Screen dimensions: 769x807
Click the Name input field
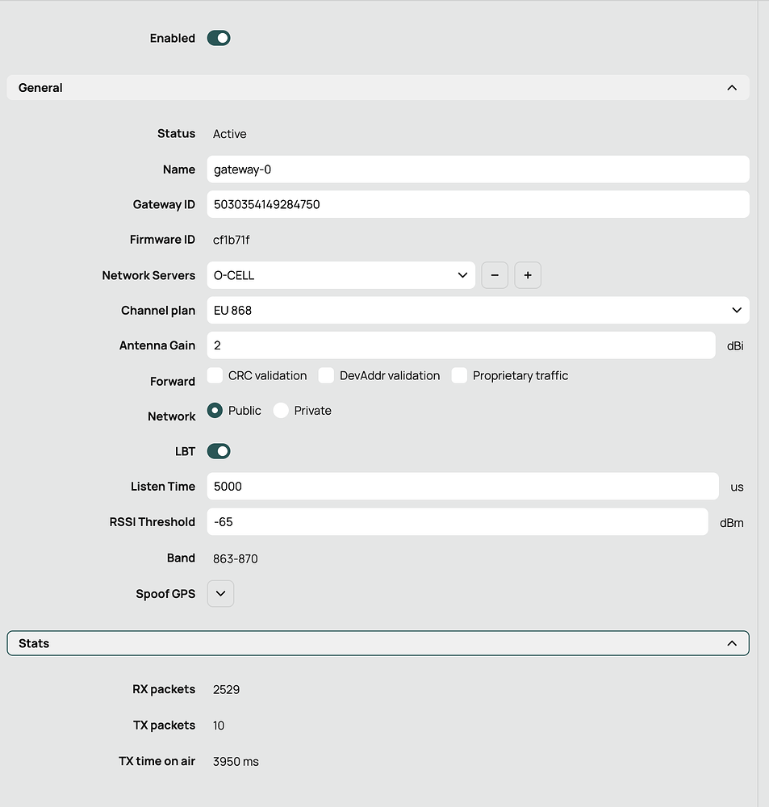coord(478,169)
